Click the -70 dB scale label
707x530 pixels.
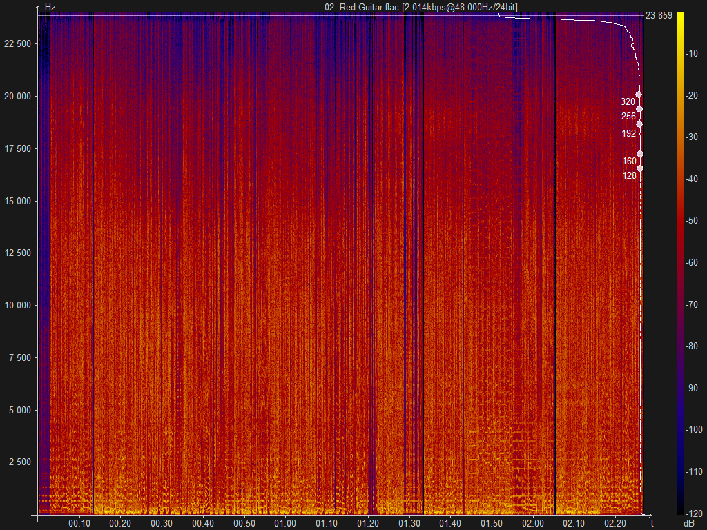pos(692,304)
